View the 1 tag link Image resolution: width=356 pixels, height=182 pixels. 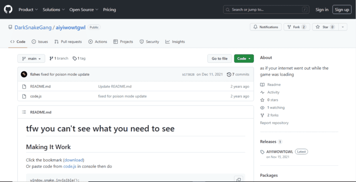pos(79,58)
